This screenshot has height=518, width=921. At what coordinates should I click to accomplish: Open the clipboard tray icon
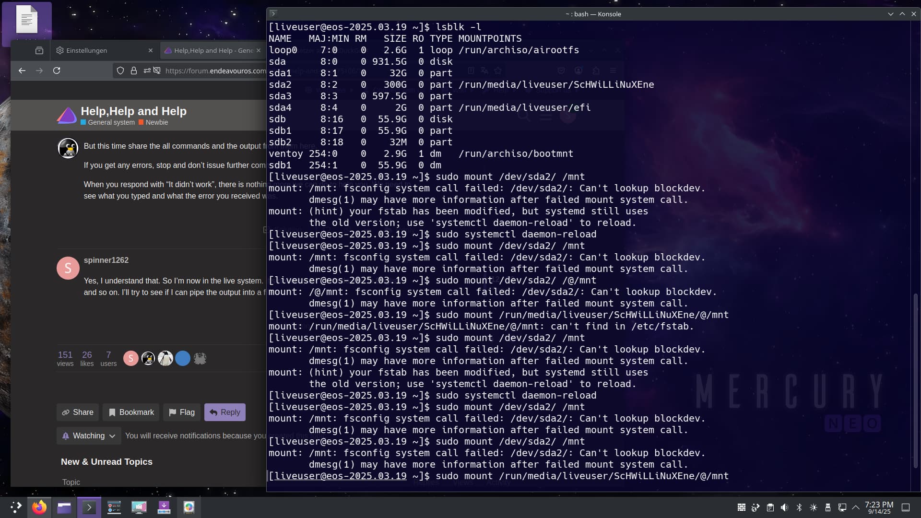pos(770,507)
